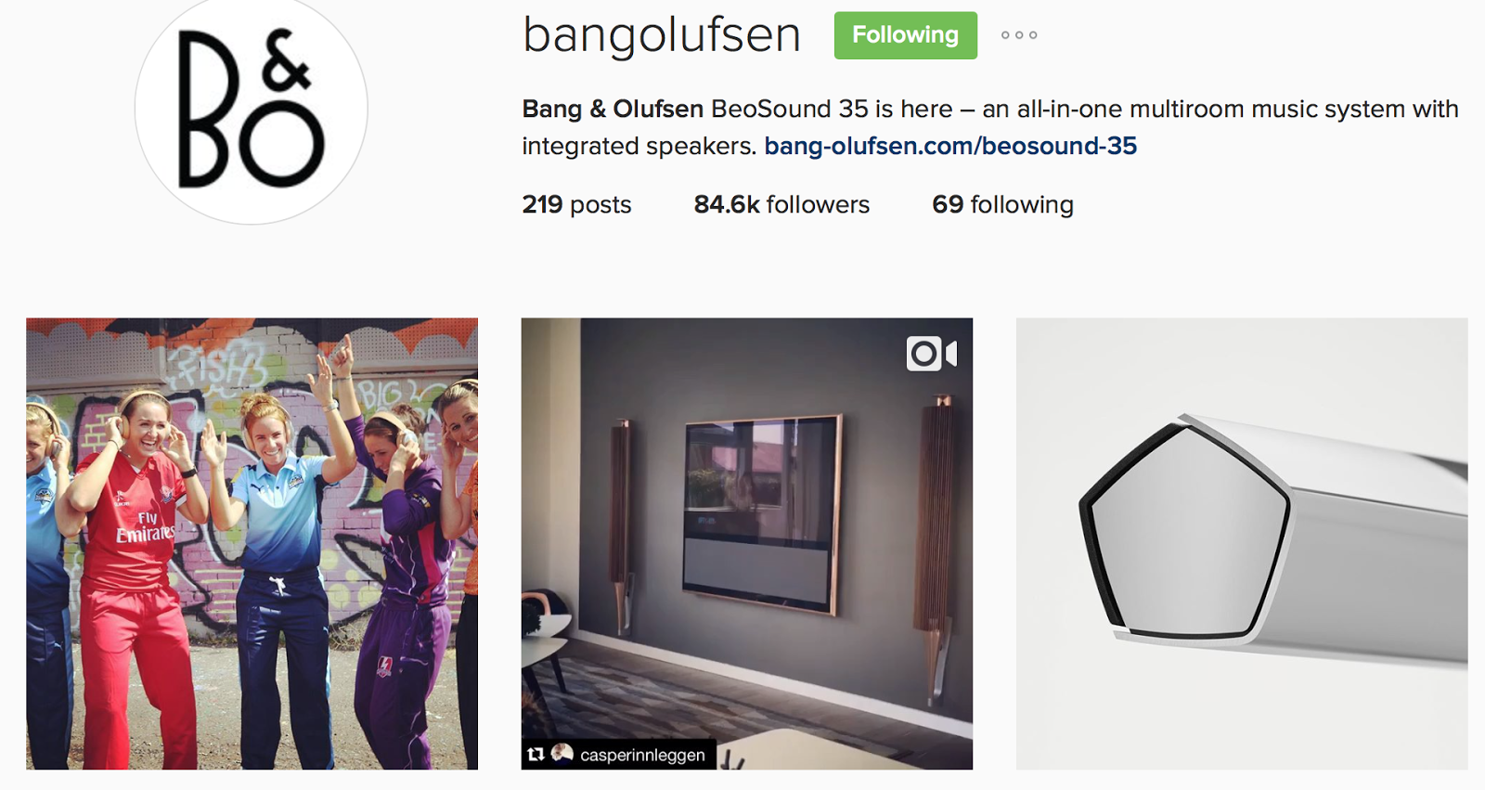Open the cricket players with headphones photo
Image resolution: width=1485 pixels, height=790 pixels.
pos(252,544)
